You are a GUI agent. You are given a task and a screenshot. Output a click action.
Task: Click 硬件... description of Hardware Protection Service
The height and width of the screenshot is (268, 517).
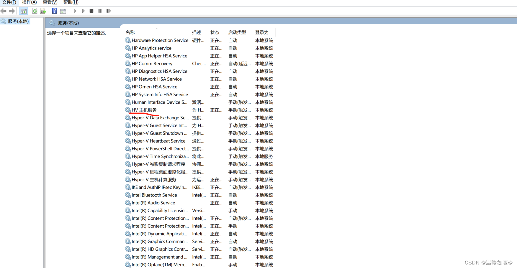pyautogui.click(x=198, y=40)
